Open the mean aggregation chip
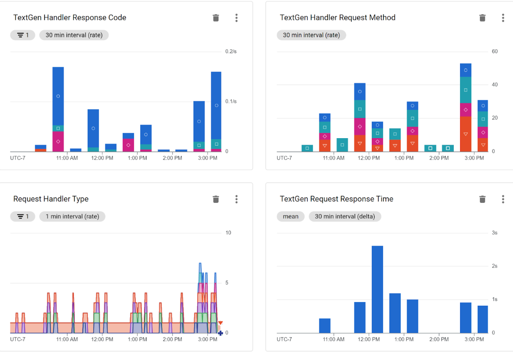 (290, 216)
